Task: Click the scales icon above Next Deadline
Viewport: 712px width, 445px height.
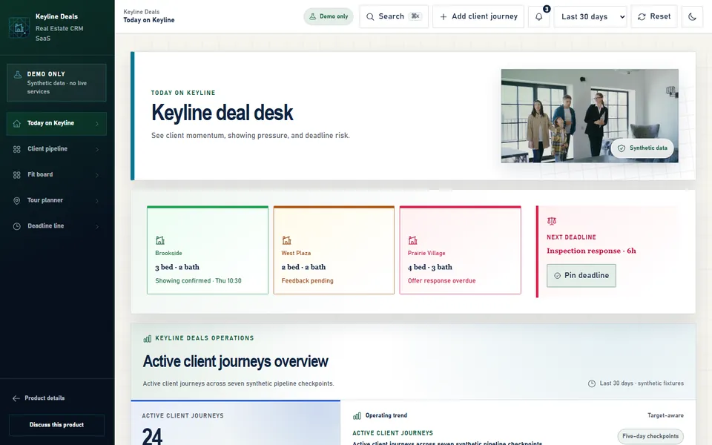Action: 551,221
